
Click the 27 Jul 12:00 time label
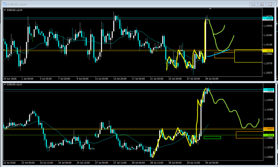click(120, 163)
